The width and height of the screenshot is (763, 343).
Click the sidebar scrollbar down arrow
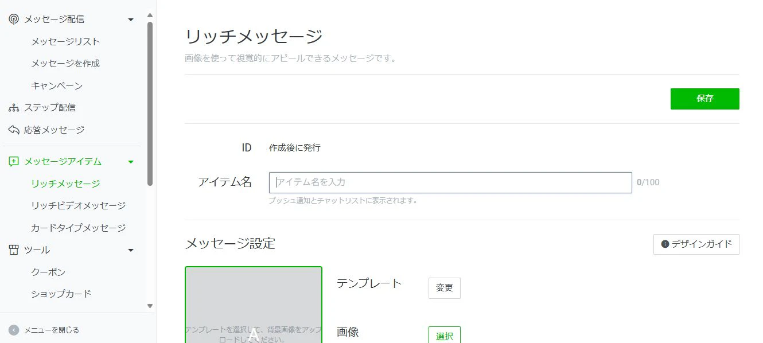(150, 306)
